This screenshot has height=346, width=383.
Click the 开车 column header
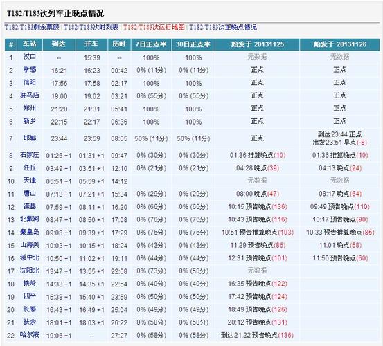click(91, 44)
